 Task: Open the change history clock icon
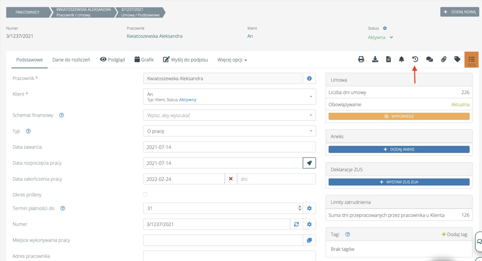coord(415,59)
